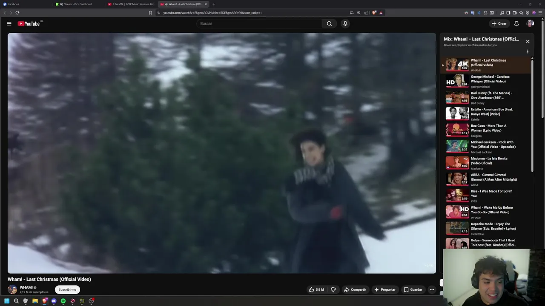Select Wham! - Wake Me Up Before You Go-Go
This screenshot has height=306, width=545.
(486, 212)
